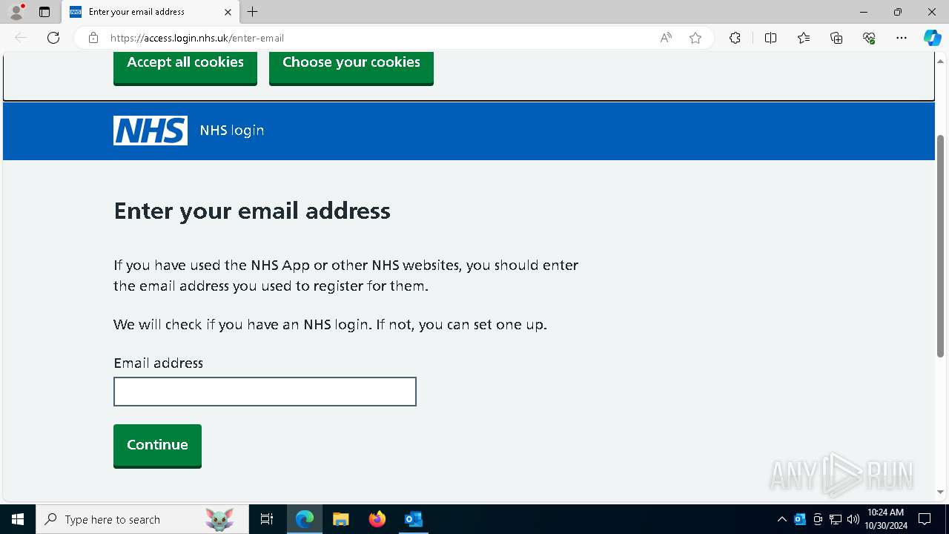
Task: Open Read aloud icon in address bar
Action: pyautogui.click(x=666, y=38)
